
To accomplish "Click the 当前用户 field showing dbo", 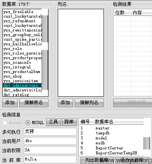I will pos(50,141).
